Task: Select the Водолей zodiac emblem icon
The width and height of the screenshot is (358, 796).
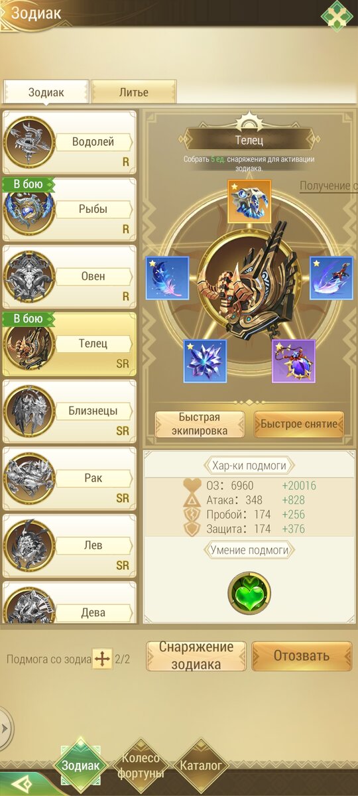Action: (x=29, y=142)
